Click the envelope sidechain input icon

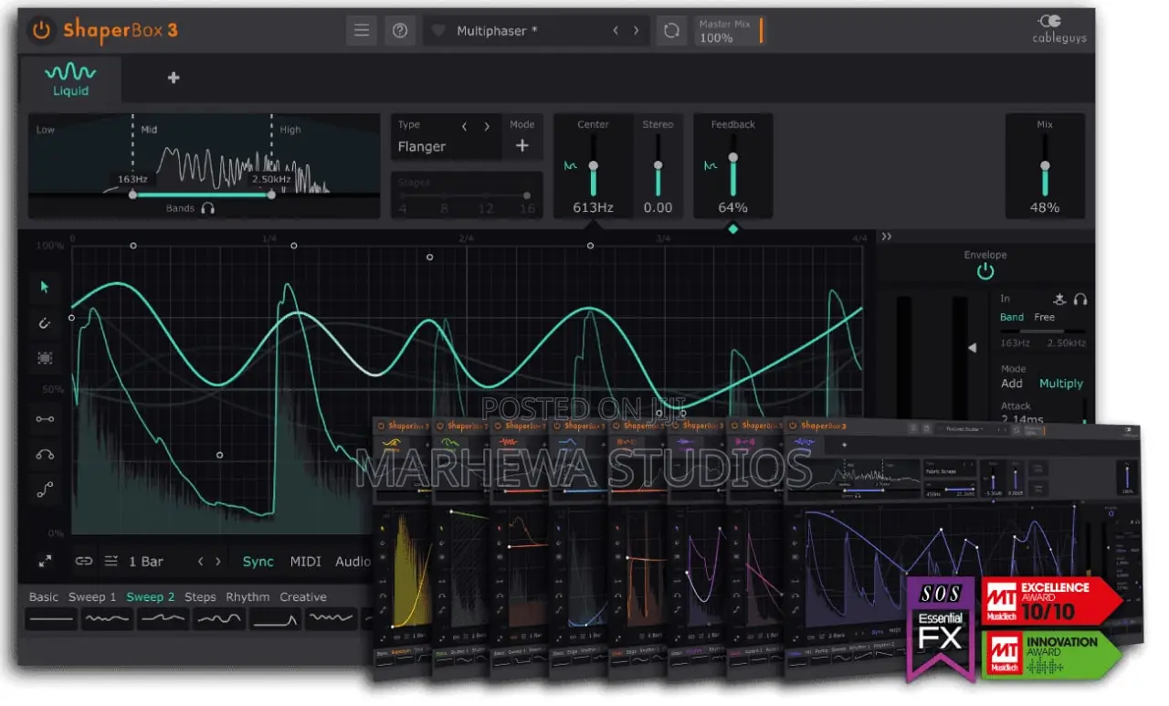1059,299
